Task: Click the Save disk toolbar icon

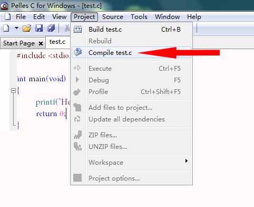Action: coord(39,28)
